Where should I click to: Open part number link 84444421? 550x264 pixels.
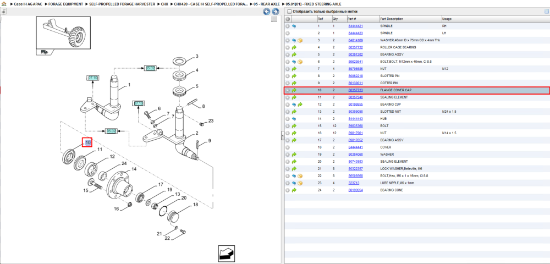[355, 26]
